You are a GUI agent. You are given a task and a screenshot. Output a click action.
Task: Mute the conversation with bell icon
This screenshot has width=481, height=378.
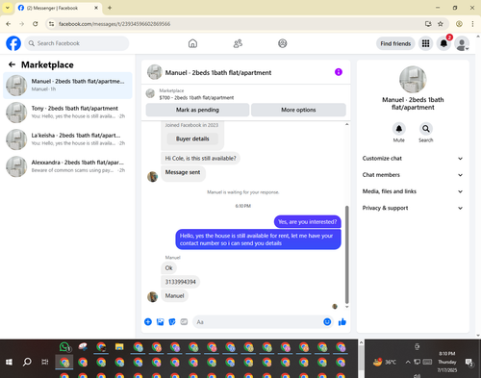(x=399, y=129)
